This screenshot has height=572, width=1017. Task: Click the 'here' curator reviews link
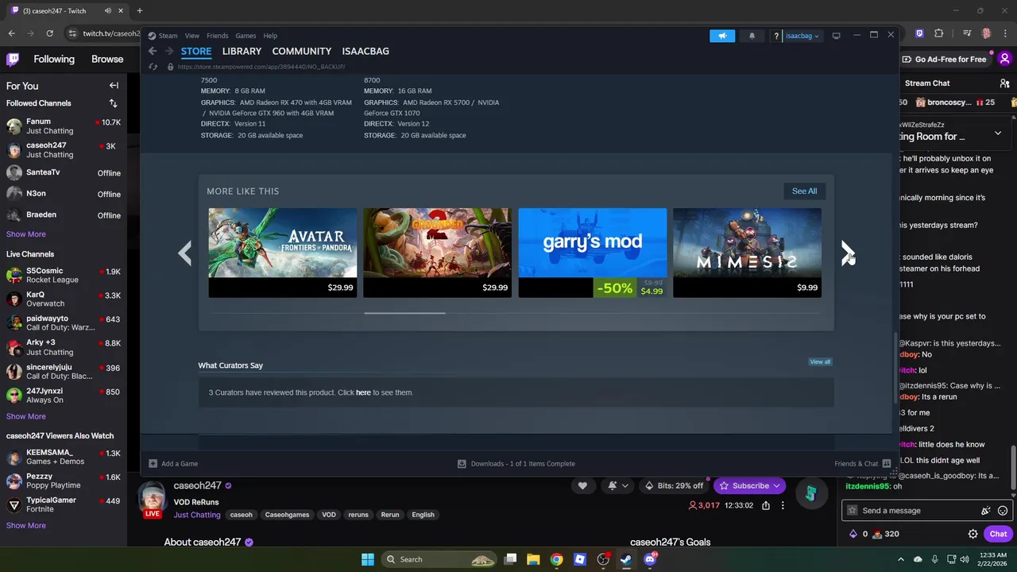pyautogui.click(x=363, y=392)
